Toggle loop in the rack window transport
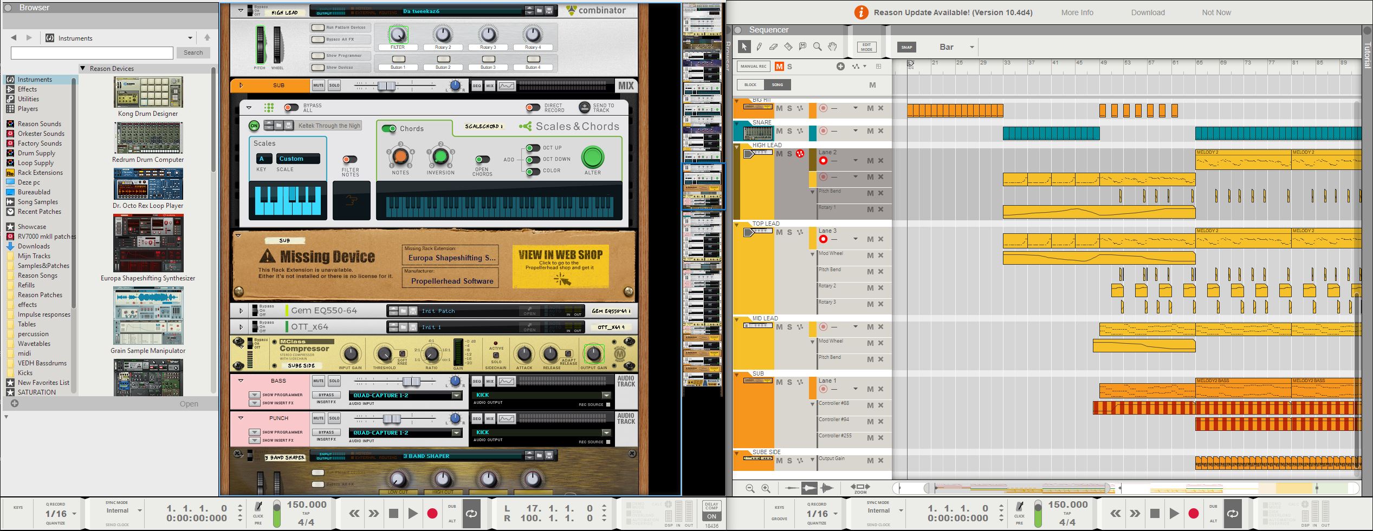Screen dimensions: 1373x531 [x=471, y=513]
